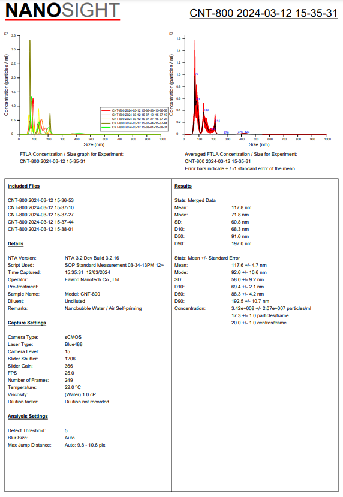Select merged D90 value '197.0 nm'

pyautogui.click(x=242, y=243)
